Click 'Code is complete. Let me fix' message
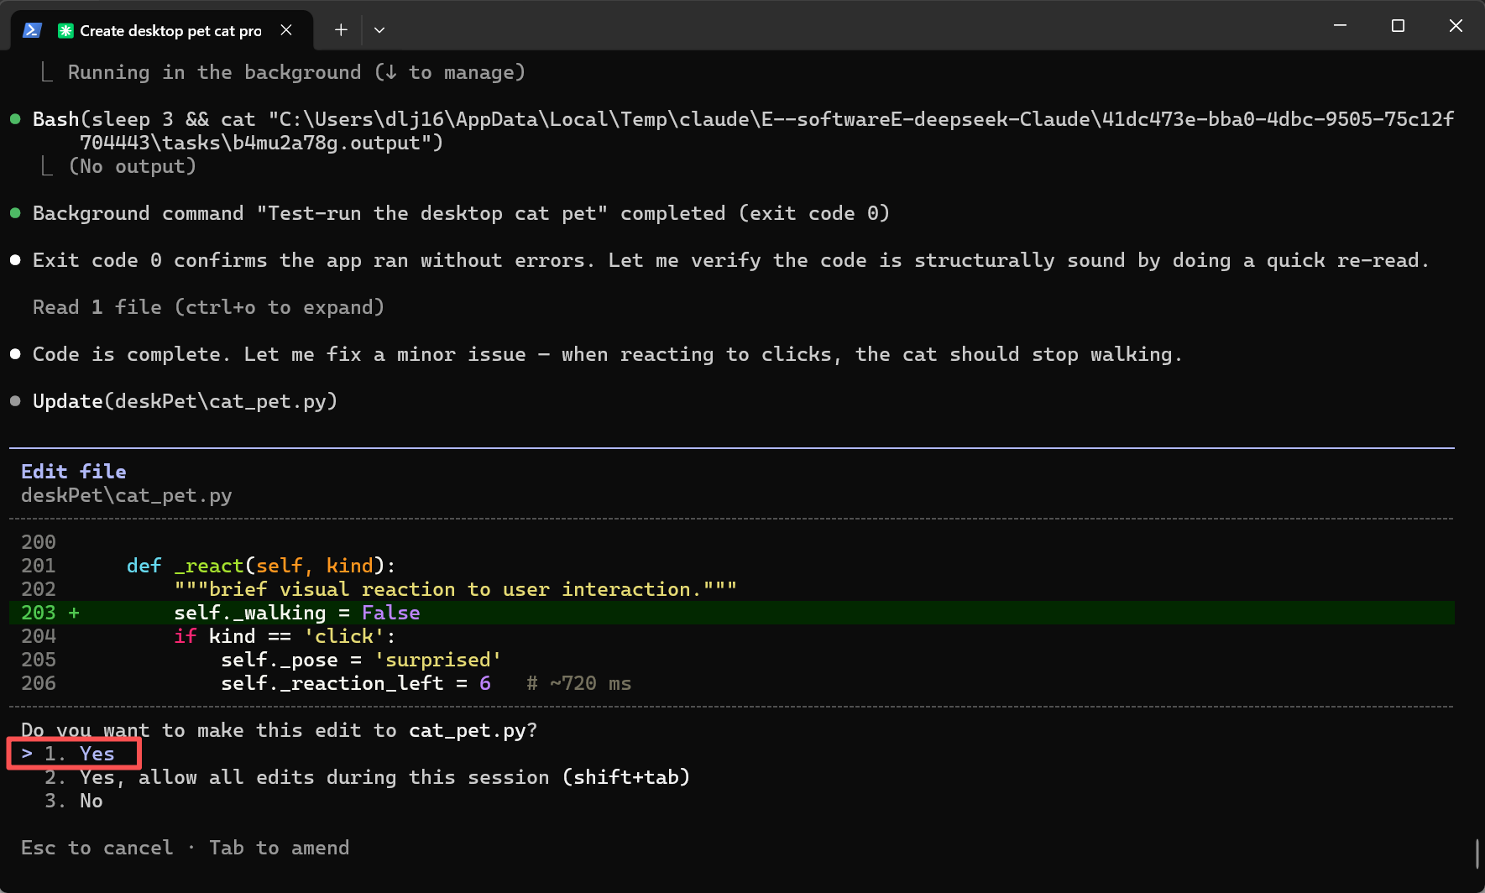Viewport: 1485px width, 893px height. [607, 354]
